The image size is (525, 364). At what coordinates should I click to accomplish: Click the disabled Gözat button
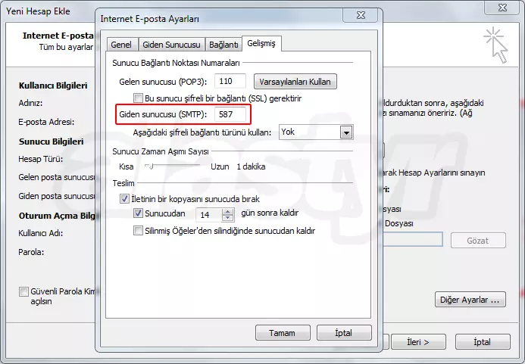click(x=478, y=241)
